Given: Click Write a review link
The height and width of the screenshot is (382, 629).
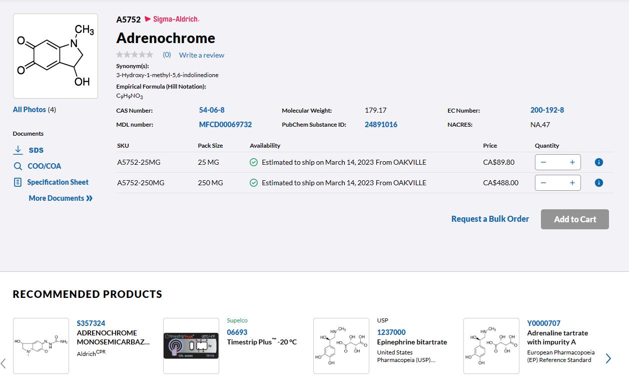Looking at the screenshot, I should [202, 55].
